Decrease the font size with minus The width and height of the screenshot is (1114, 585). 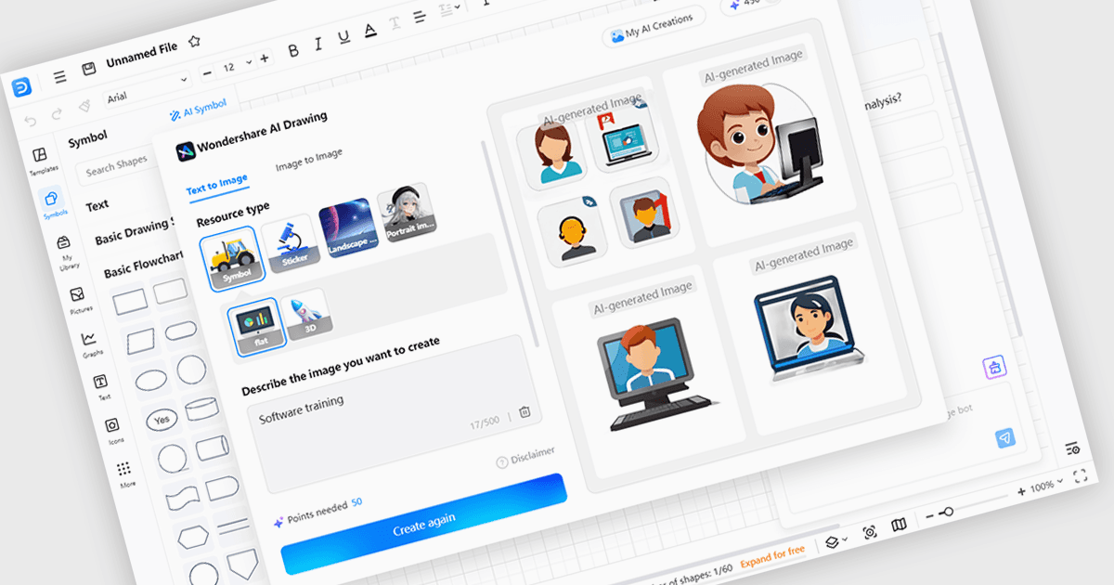pos(206,71)
